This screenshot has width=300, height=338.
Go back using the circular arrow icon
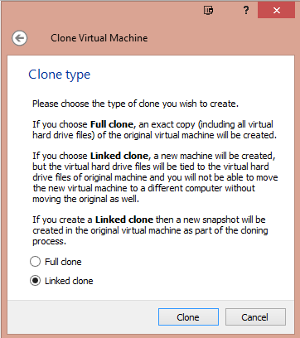click(19, 38)
